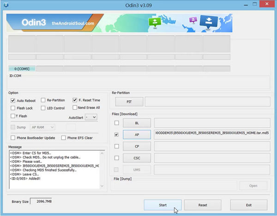Viewport: 277px width, 216px height.
Task: Enable Flash Lock checkbox
Action: [x=13, y=108]
